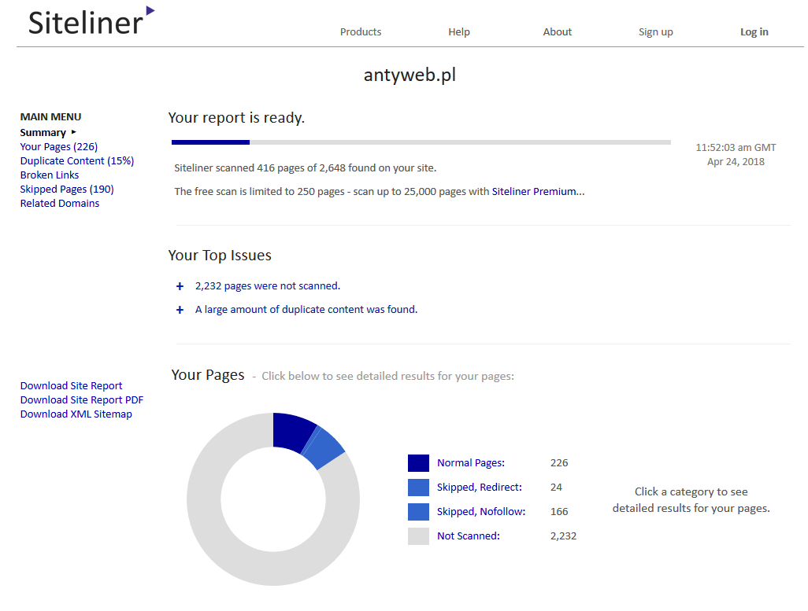Open the Help menu item

tap(458, 32)
